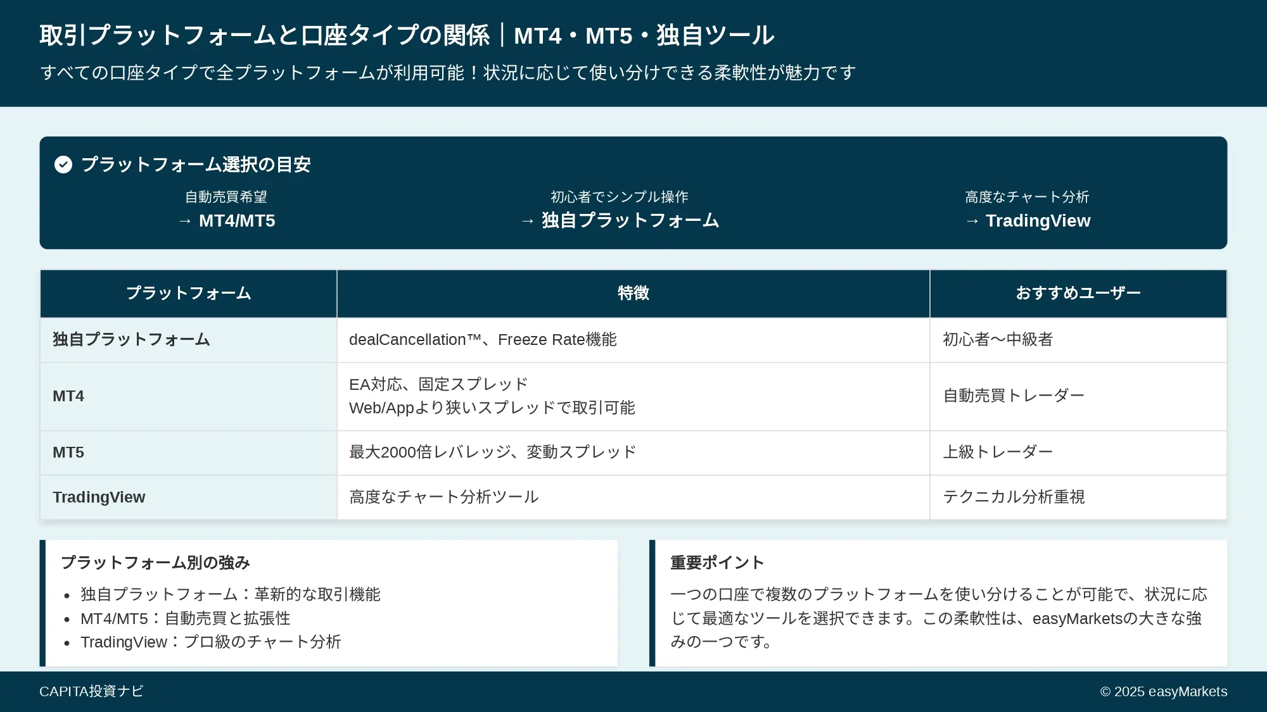Click the おすすめユーザー column header
This screenshot has width=1267, height=712.
point(1078,293)
